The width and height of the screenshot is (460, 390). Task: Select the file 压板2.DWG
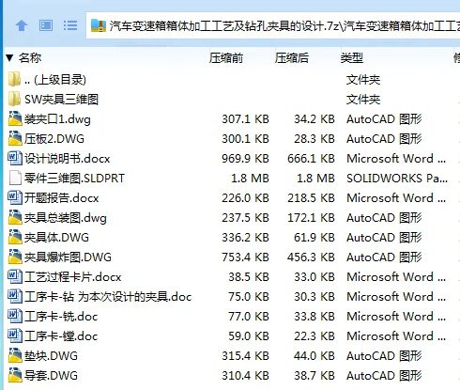pos(54,139)
